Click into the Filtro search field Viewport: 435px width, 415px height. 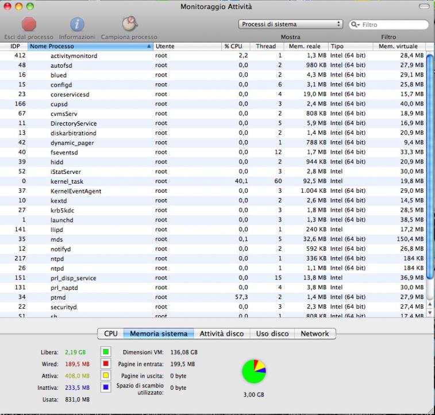(388, 25)
